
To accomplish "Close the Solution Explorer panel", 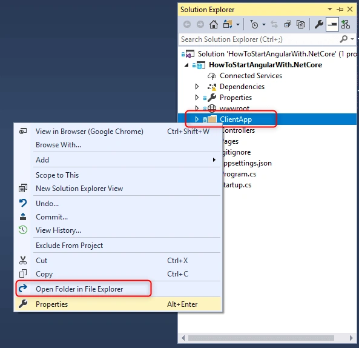I will tap(350, 9).
